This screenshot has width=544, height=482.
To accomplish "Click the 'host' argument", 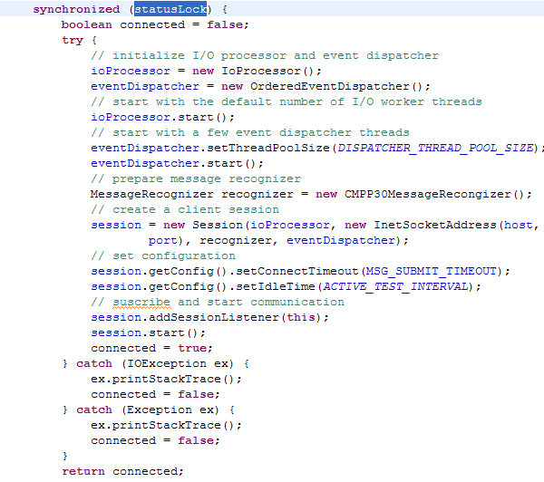I will pos(518,225).
